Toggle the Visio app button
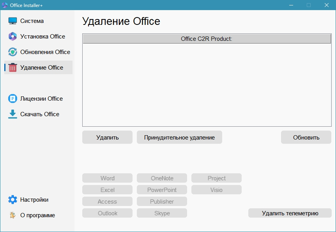Image resolution: width=336 pixels, height=232 pixels. pos(216,190)
